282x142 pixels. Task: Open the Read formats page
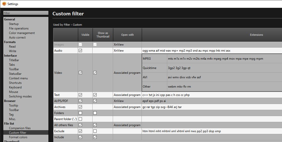tap(12, 47)
